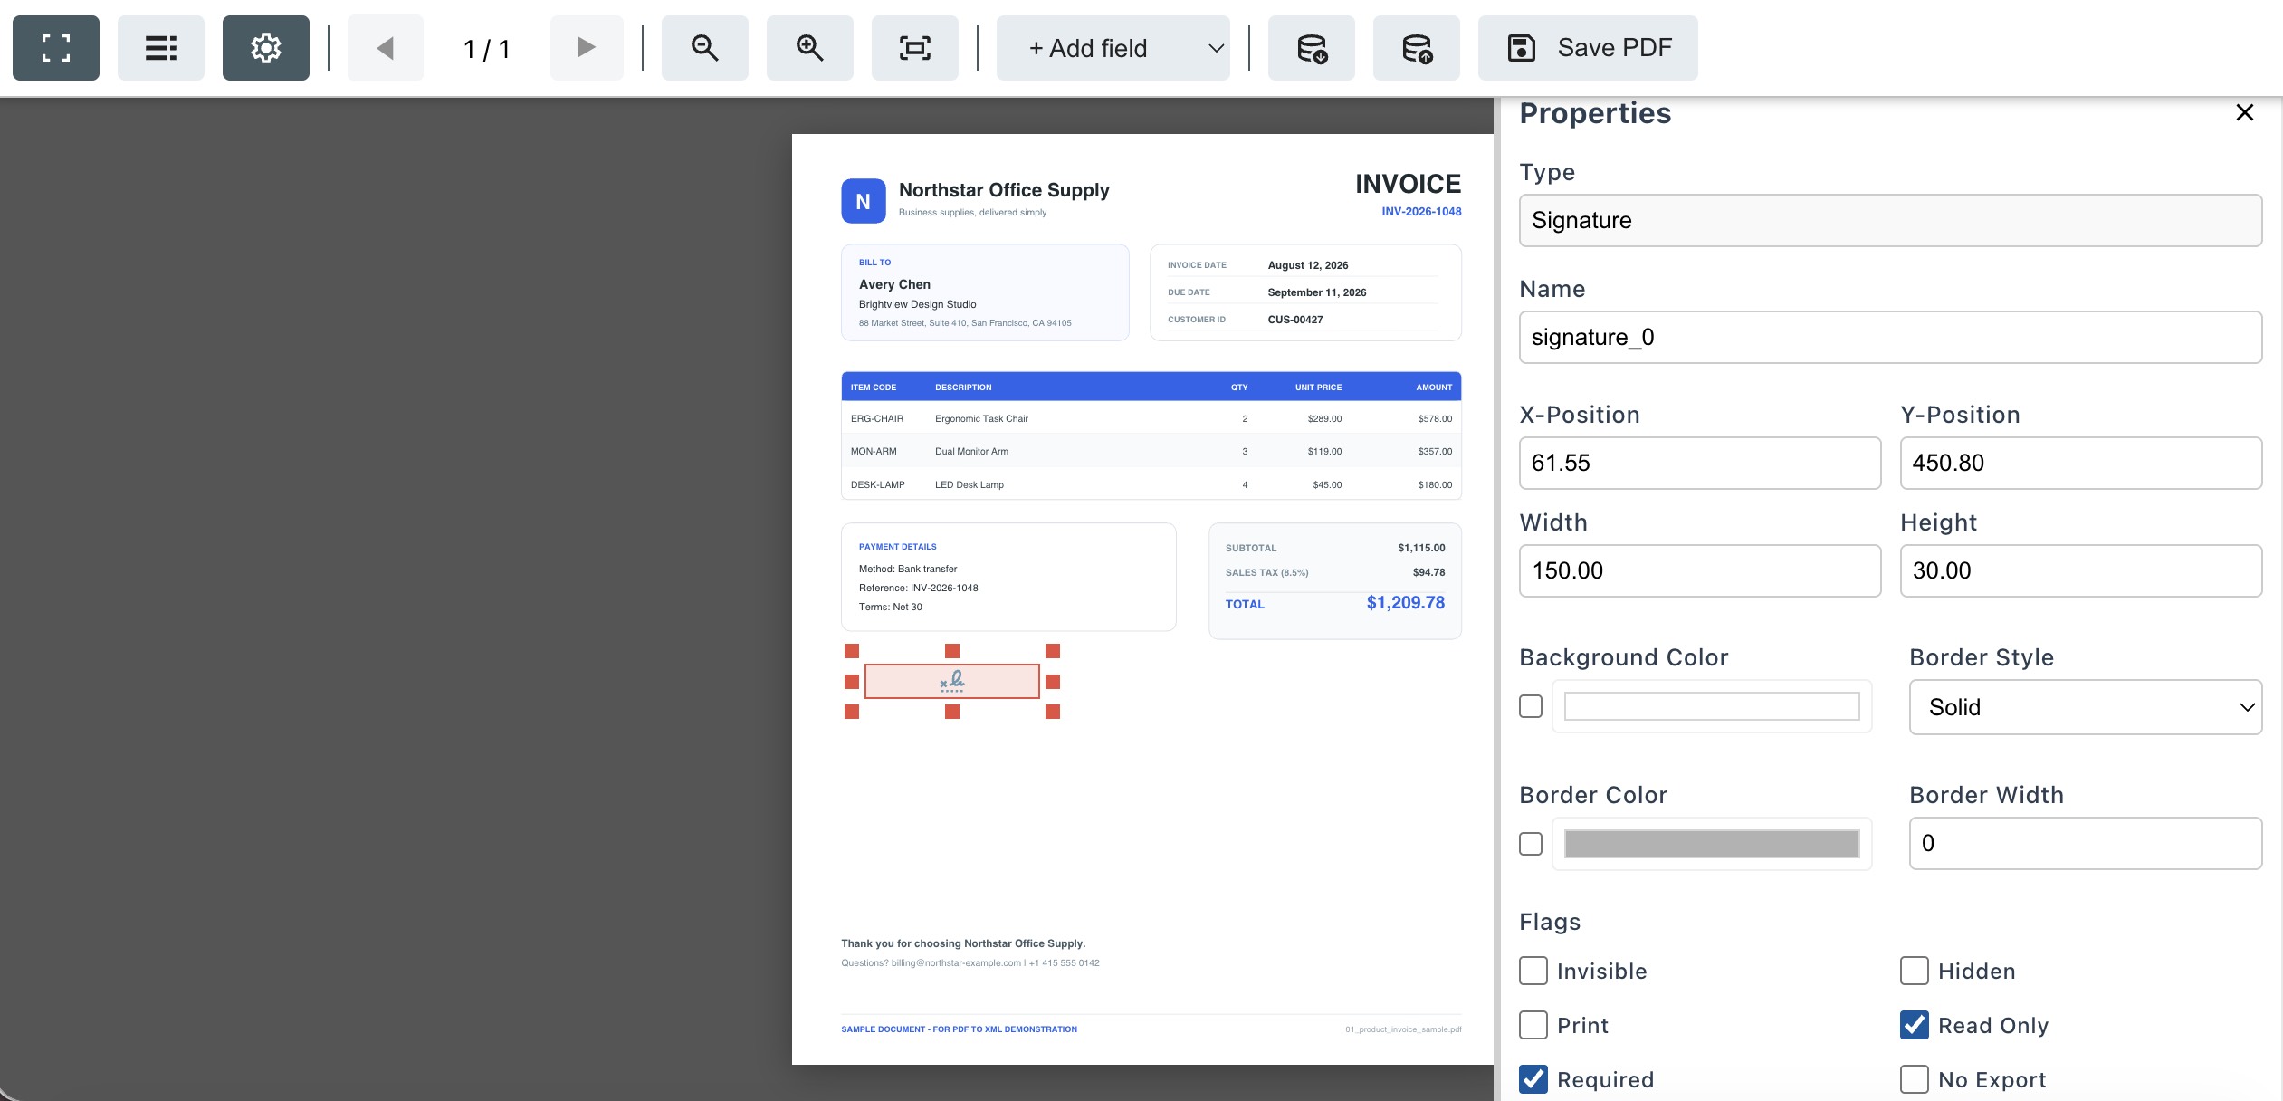
Task: Close the Properties panel
Action: click(x=2245, y=112)
